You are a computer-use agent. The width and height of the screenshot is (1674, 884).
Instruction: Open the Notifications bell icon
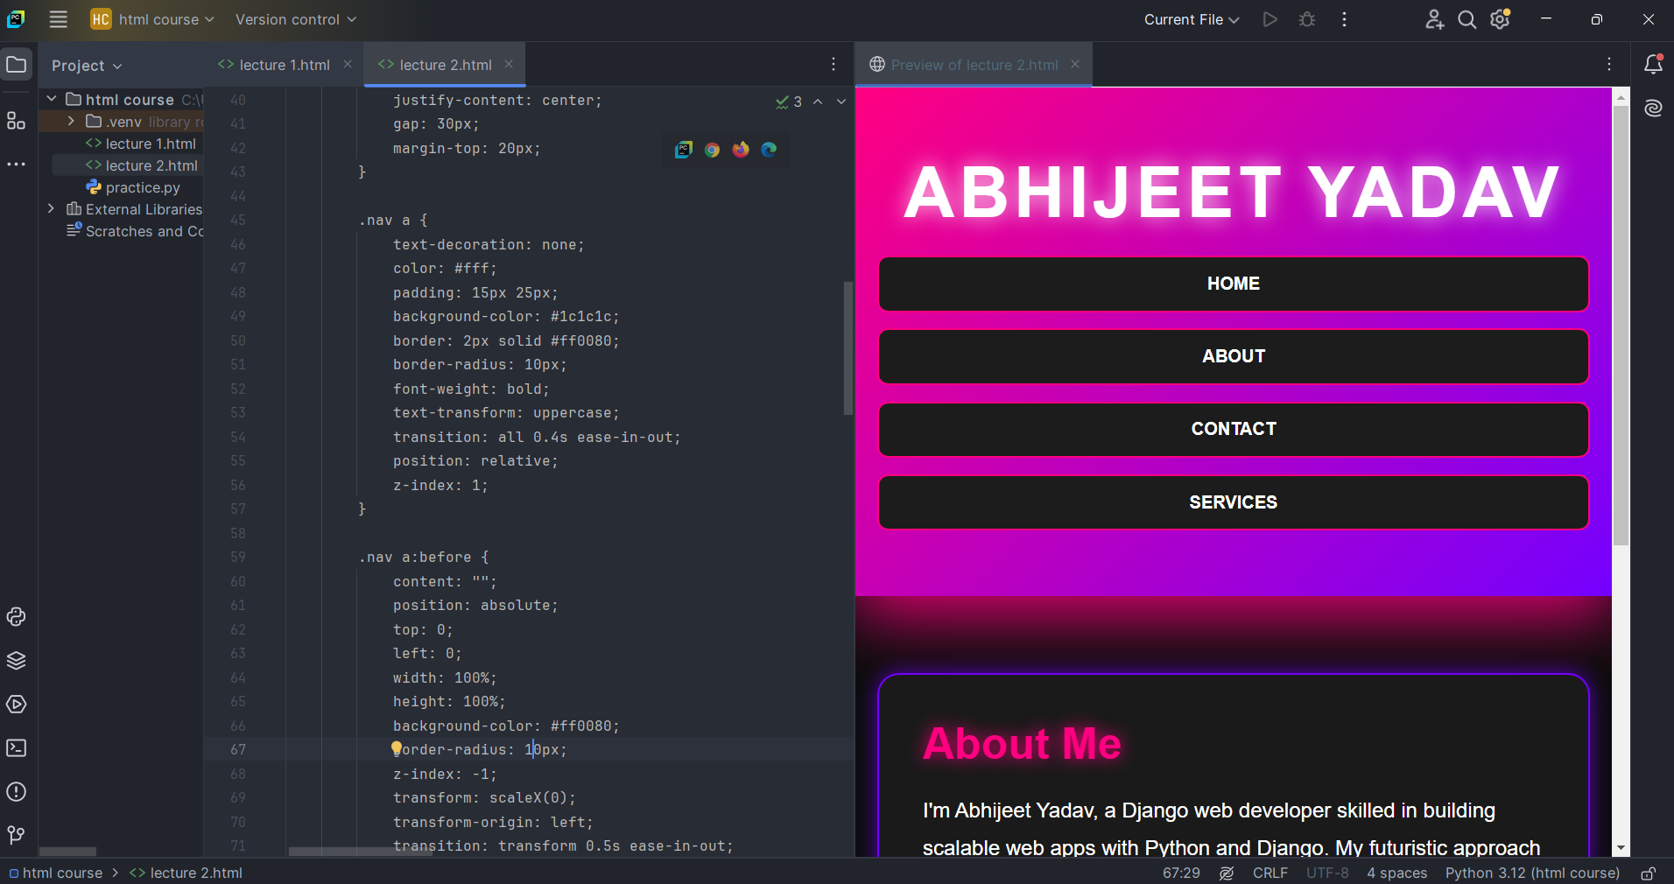[x=1653, y=64]
